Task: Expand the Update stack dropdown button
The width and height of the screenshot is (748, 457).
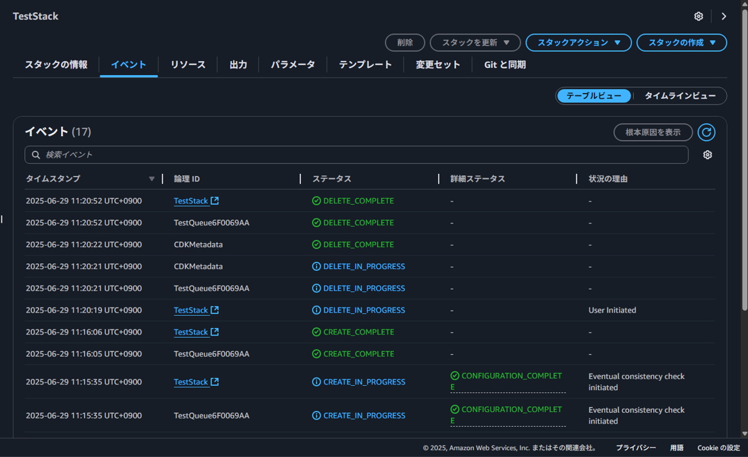Action: [475, 42]
